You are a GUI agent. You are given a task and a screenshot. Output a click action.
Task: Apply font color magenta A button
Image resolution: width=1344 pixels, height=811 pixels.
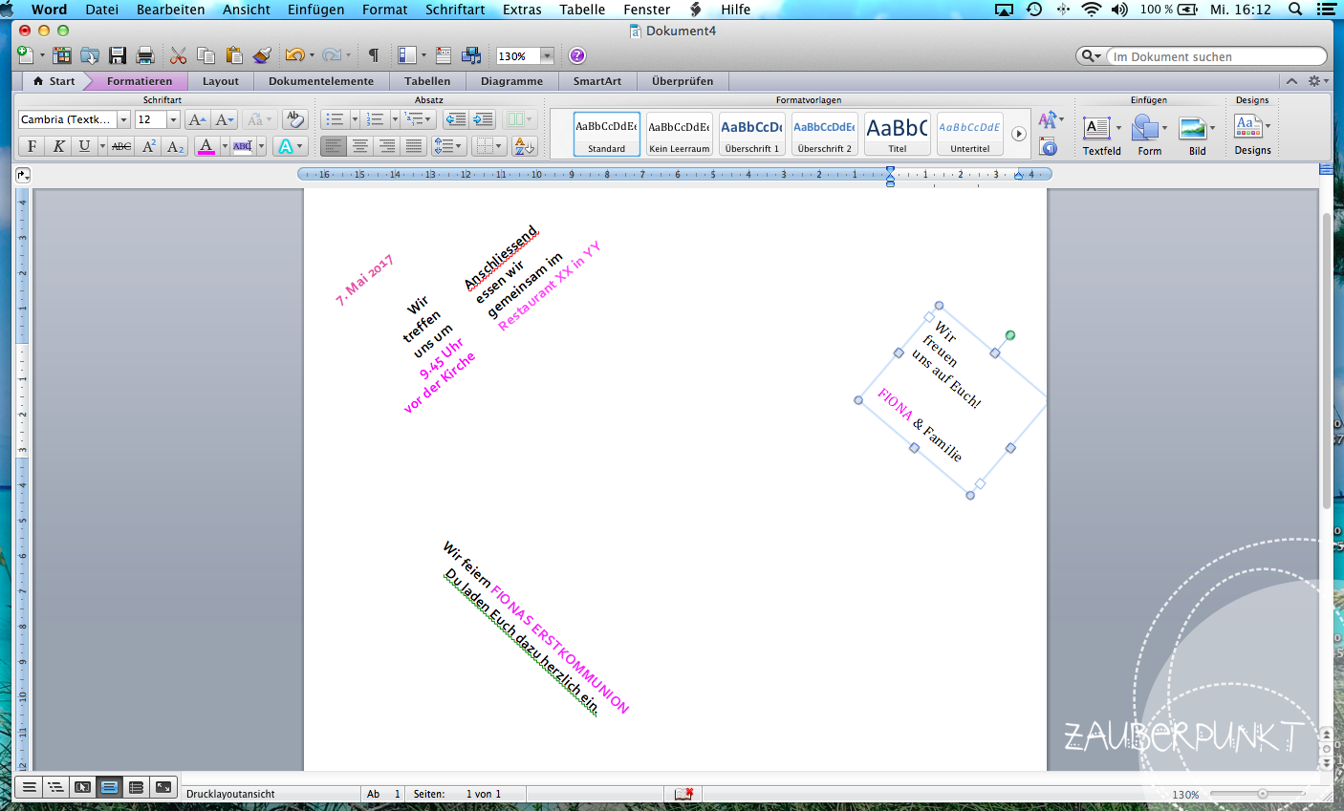[206, 146]
